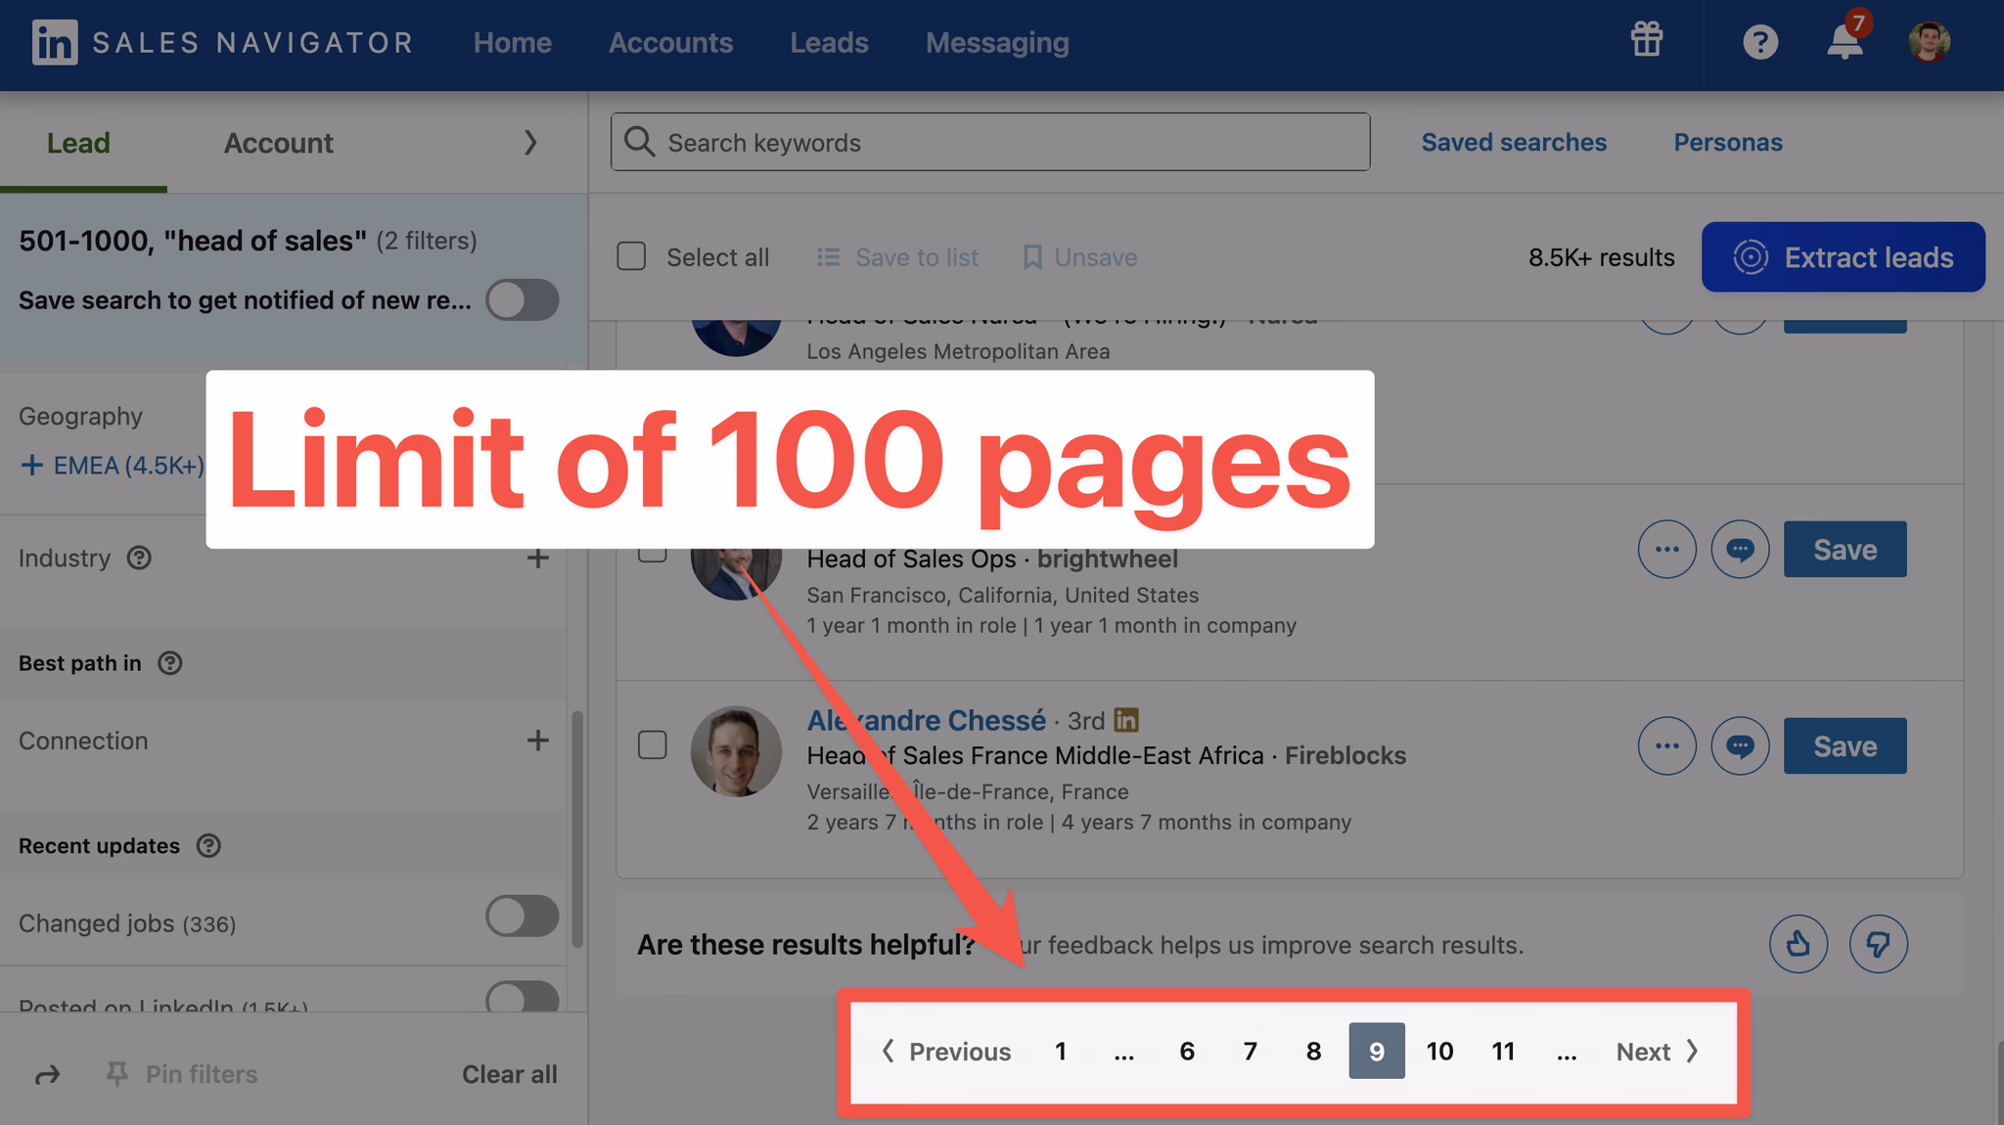The width and height of the screenshot is (2004, 1125).
Task: Open Accounts in navigation bar
Action: (671, 43)
